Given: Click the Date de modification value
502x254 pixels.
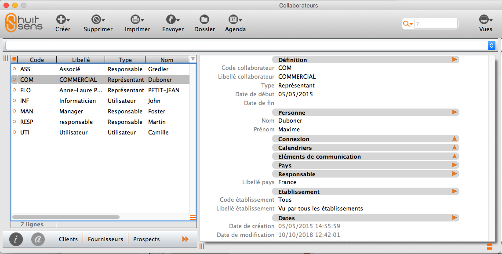Looking at the screenshot, I should (309, 235).
